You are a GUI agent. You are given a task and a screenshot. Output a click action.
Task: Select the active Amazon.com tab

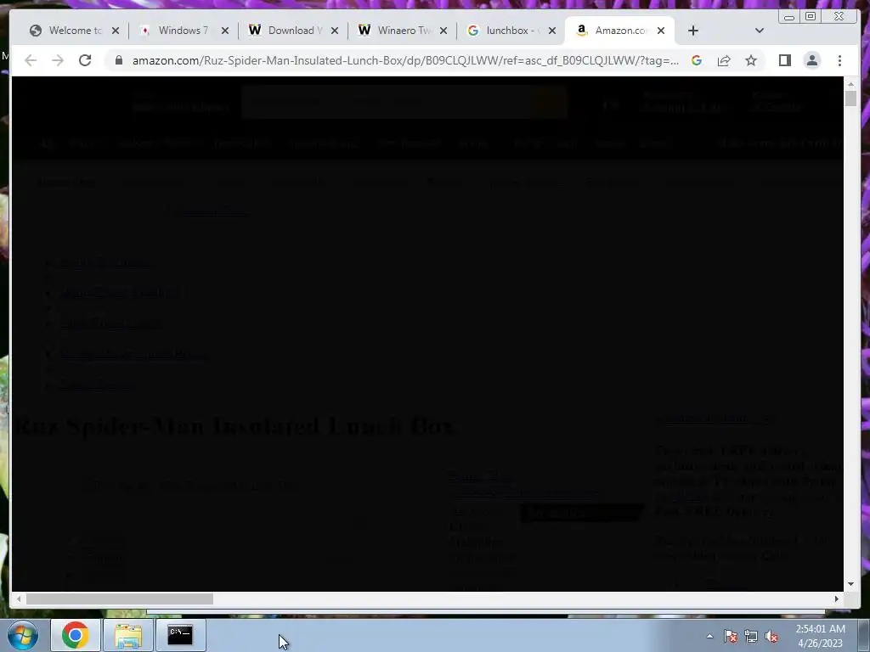tap(619, 31)
